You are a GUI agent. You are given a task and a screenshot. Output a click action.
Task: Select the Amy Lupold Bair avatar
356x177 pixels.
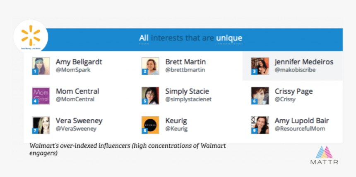[x=260, y=125]
